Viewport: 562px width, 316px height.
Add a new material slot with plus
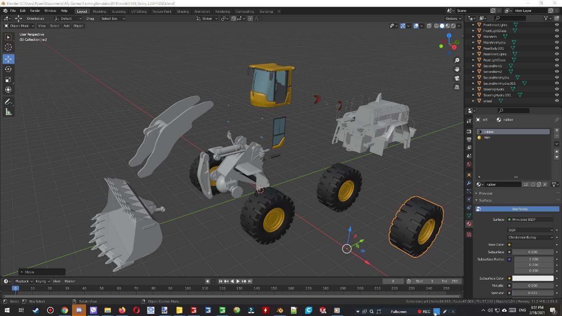tap(557, 130)
